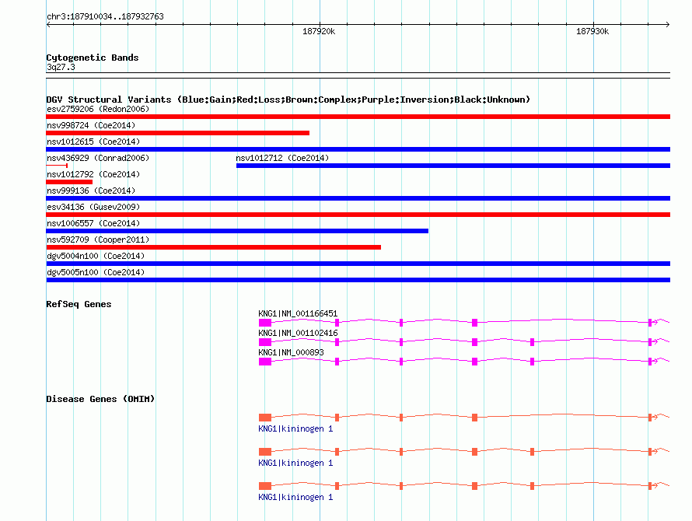692x521 pixels.
Task: Click the 187920k ruler tick label
Action: pos(319,31)
